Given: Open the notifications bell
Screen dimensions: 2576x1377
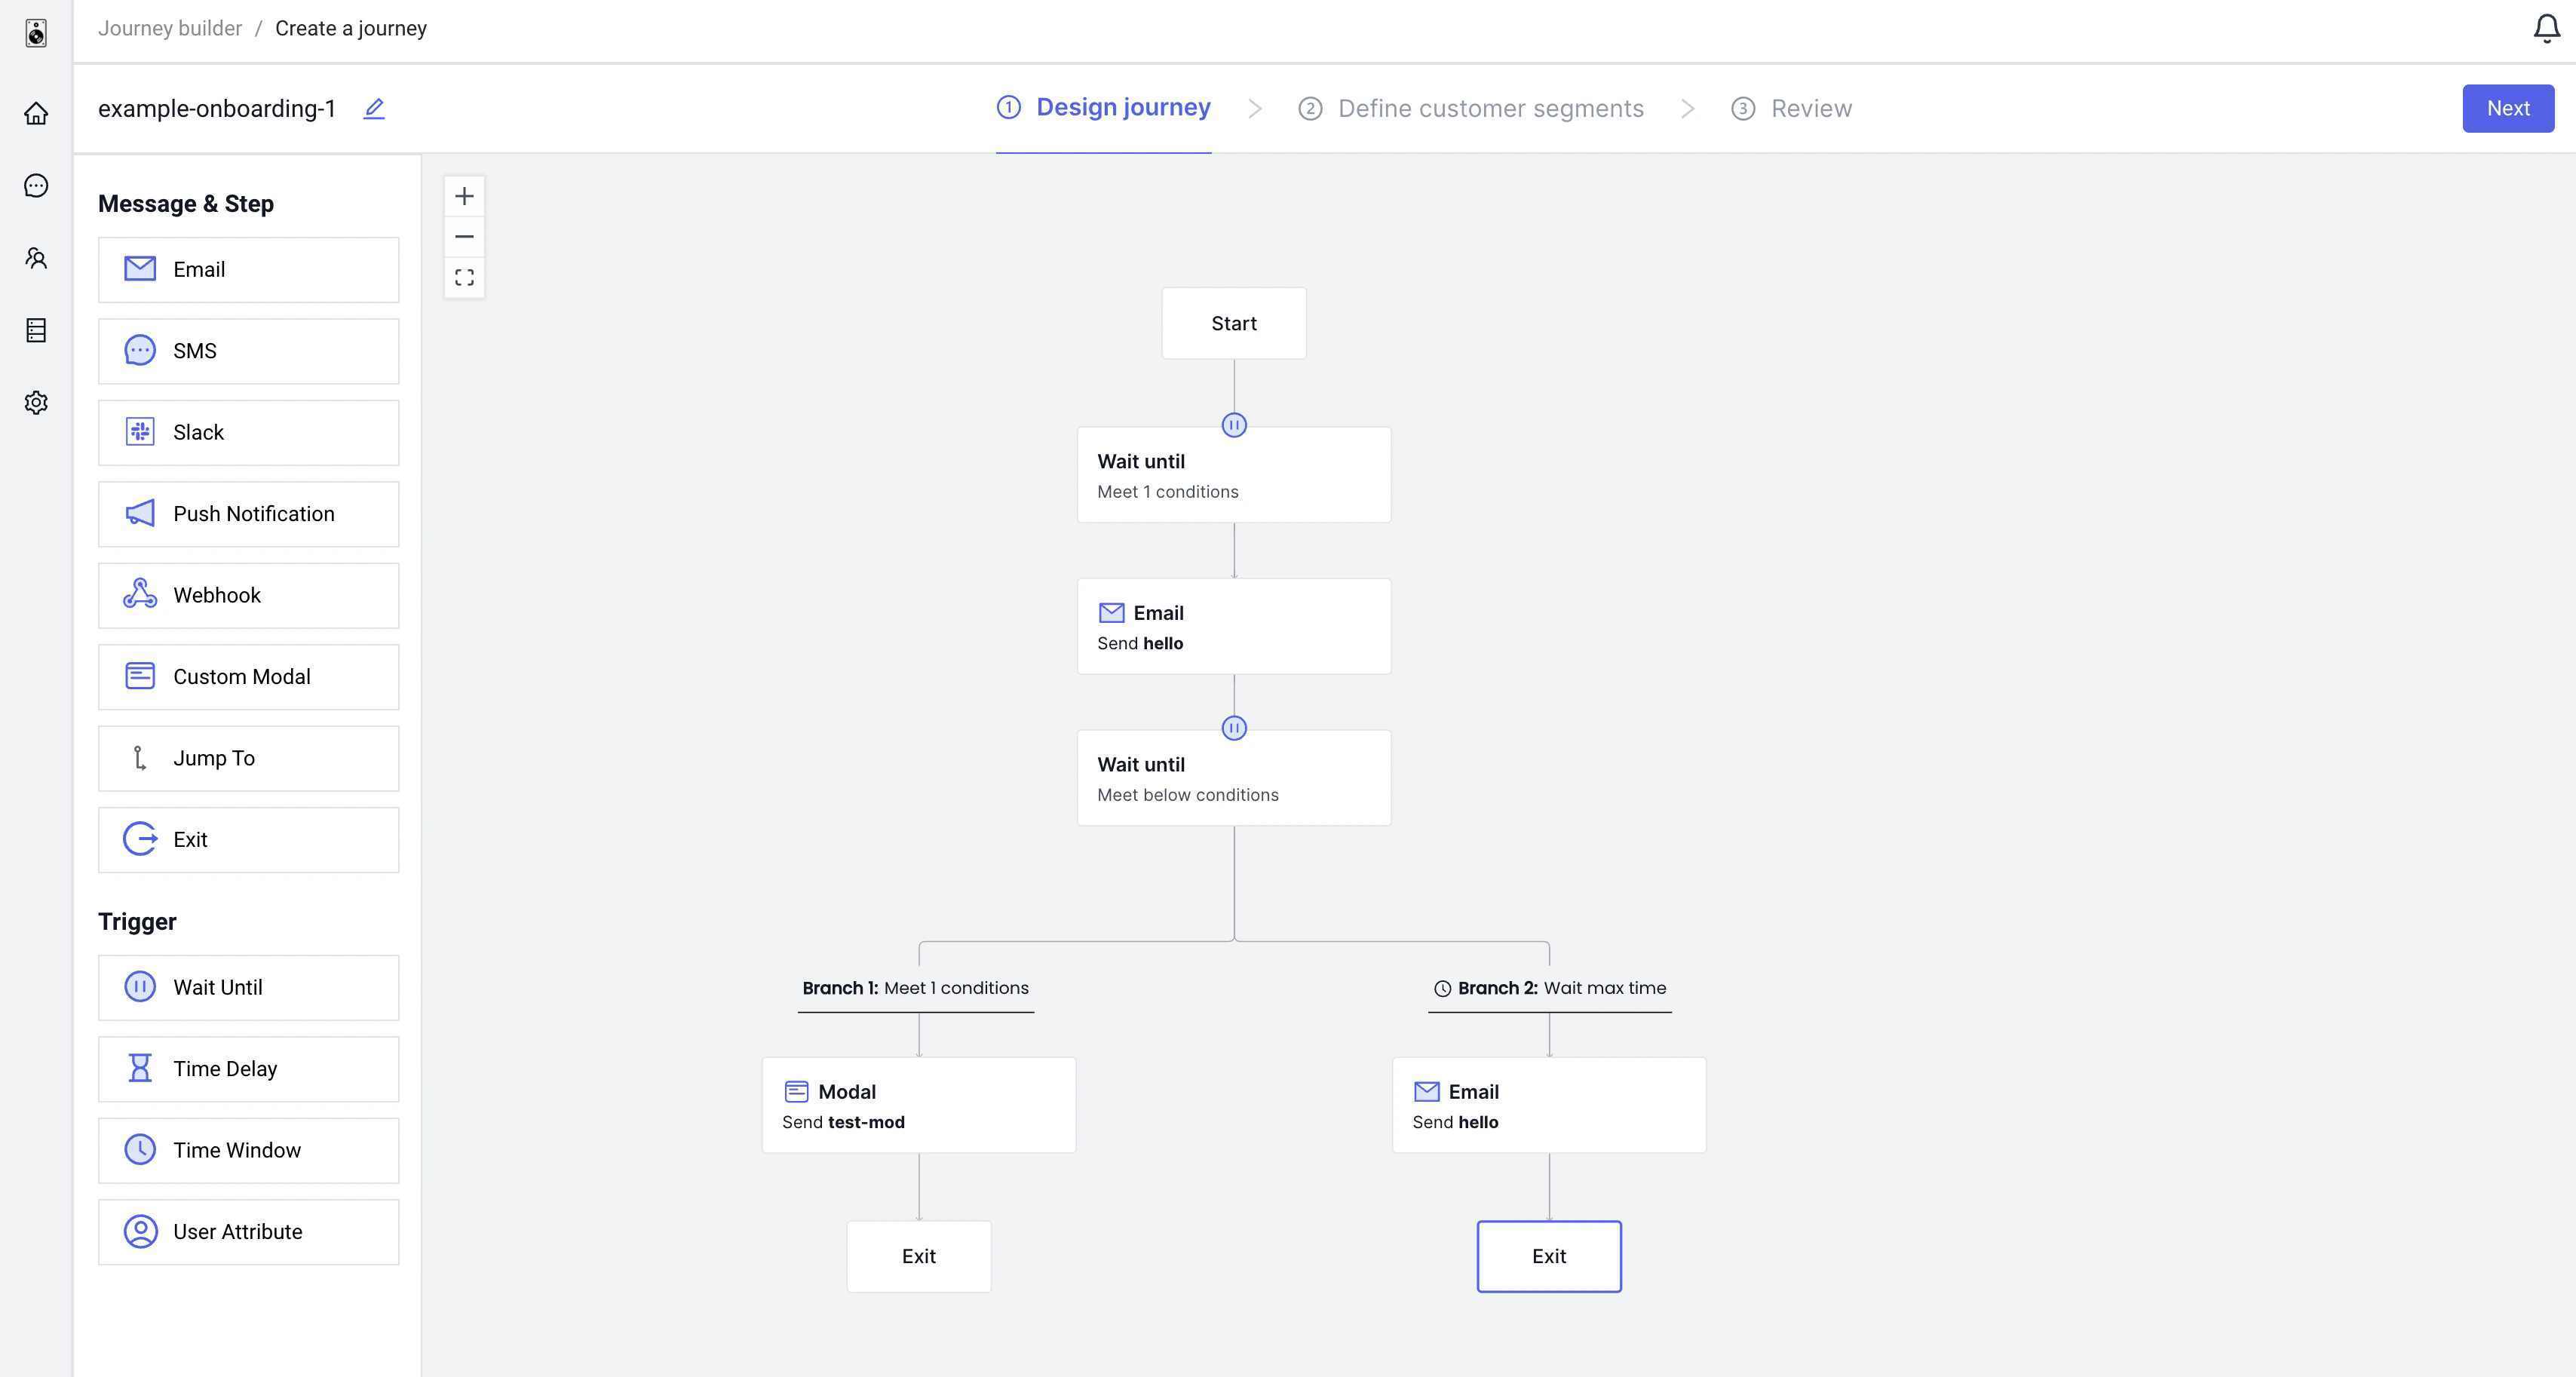Looking at the screenshot, I should click(2545, 28).
